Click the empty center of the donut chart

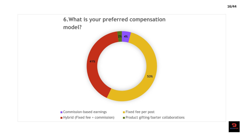point(122,66)
